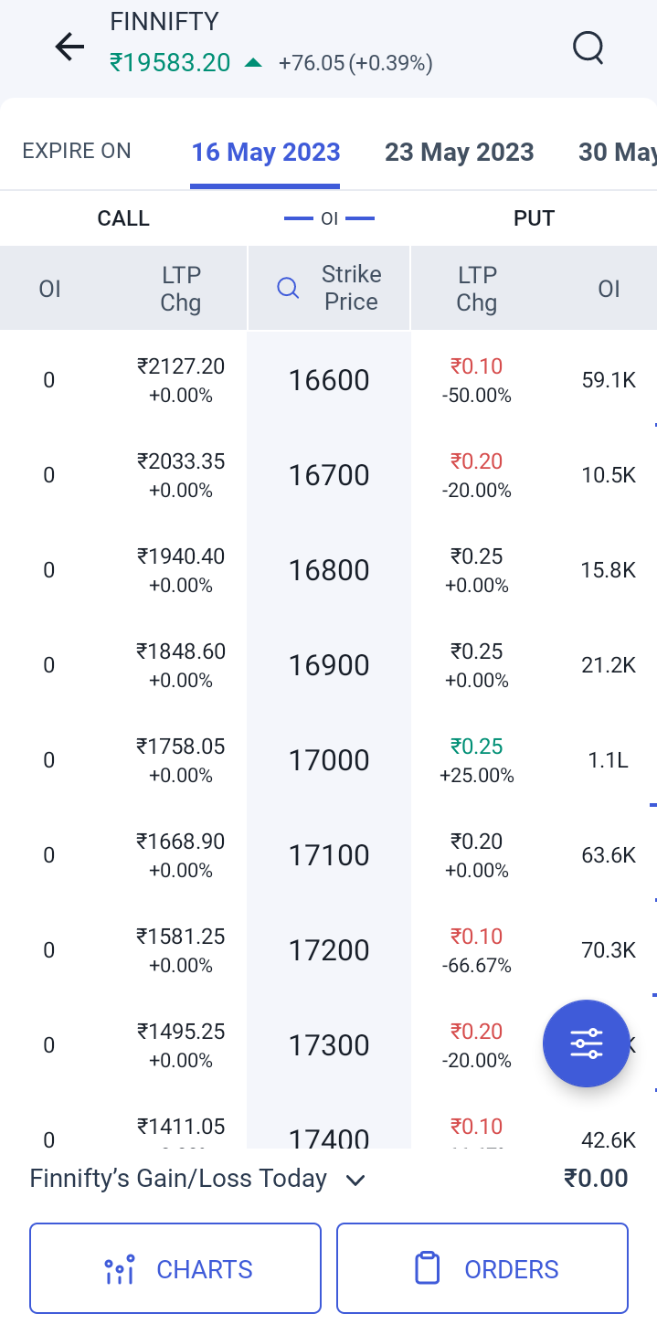This screenshot has height=1324, width=657.
Task: Select the 16 May 2023 expiry tab
Action: (265, 152)
